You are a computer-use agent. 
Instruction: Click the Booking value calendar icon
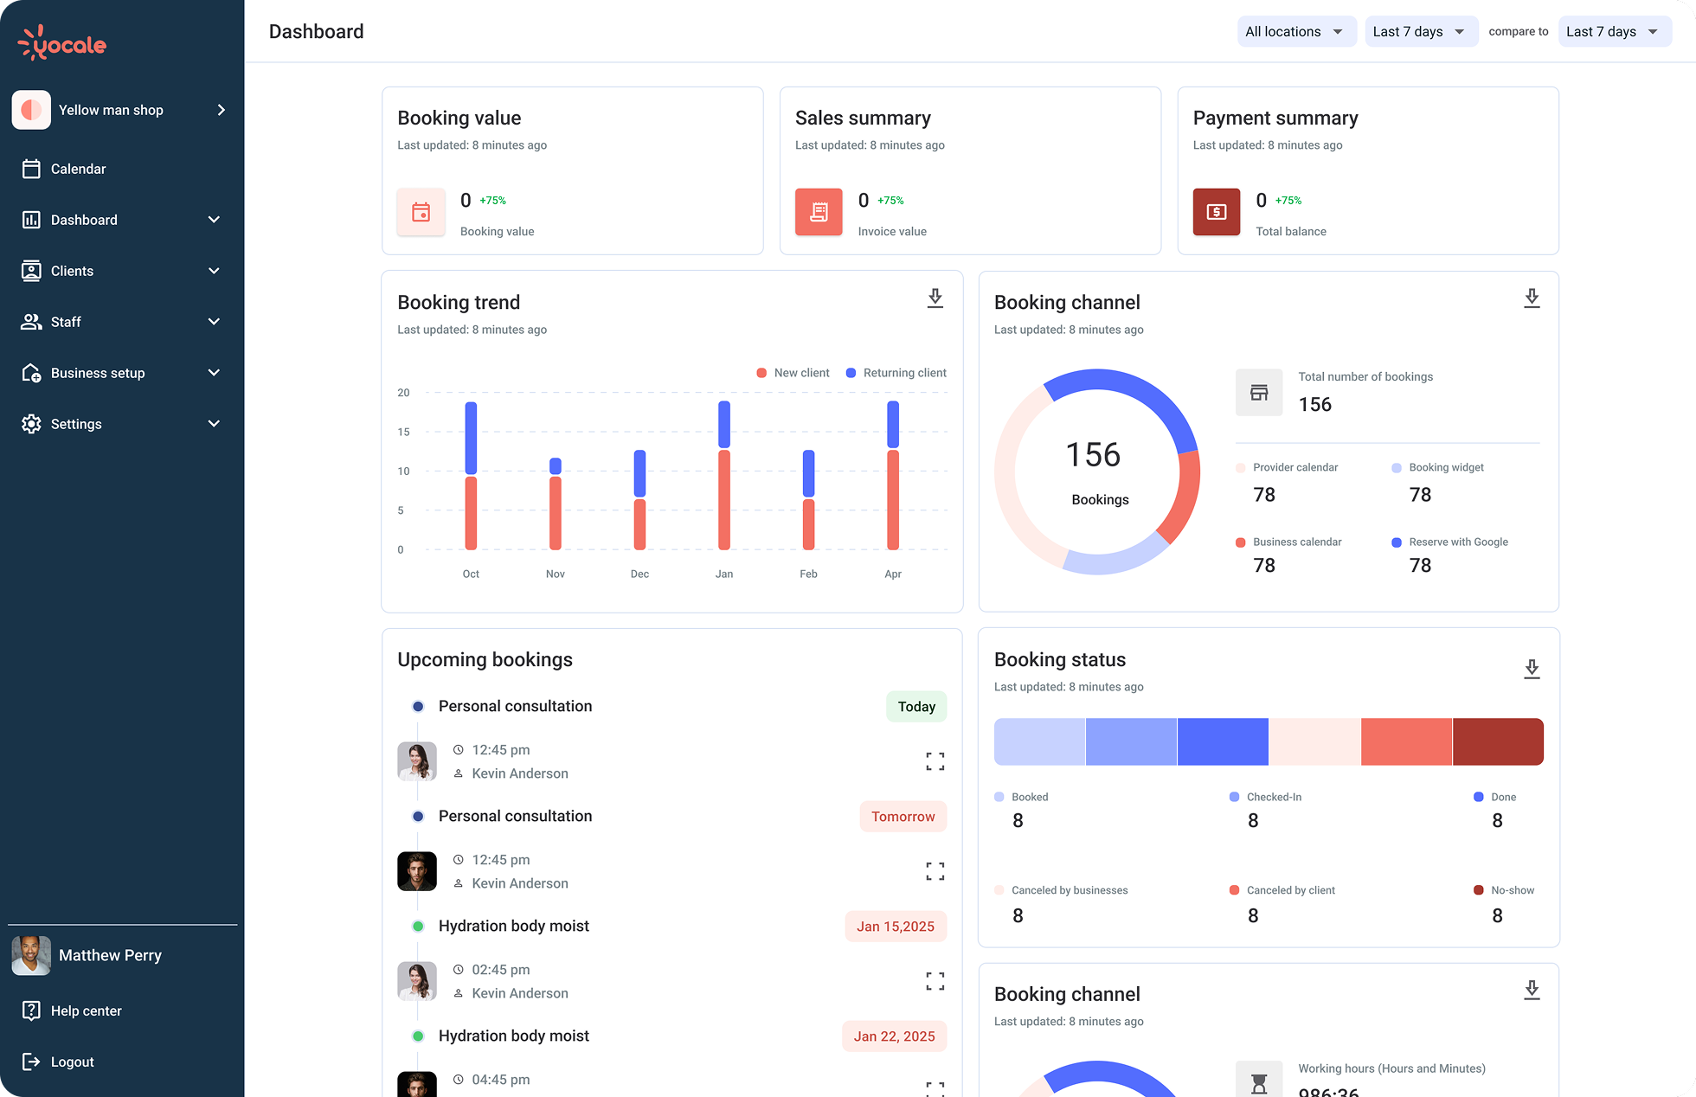tap(421, 212)
